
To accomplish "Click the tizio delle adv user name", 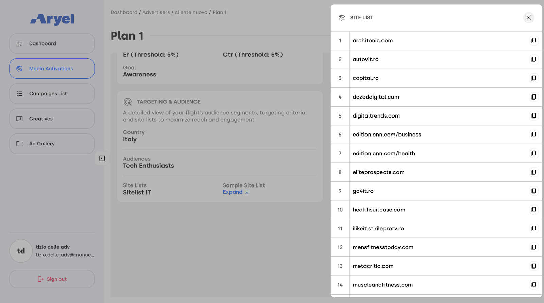I will 53,247.
